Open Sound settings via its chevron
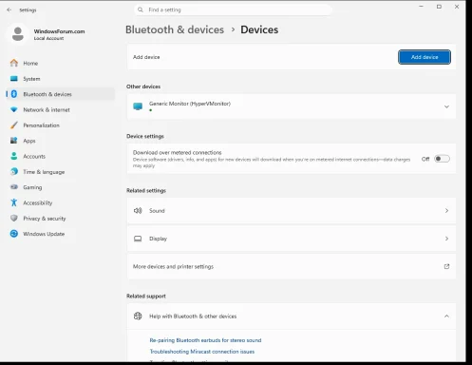 pyautogui.click(x=446, y=211)
